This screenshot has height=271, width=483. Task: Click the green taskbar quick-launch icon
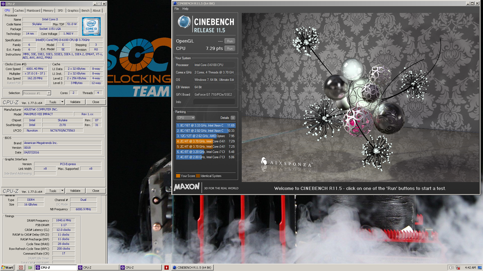[x=30, y=268]
